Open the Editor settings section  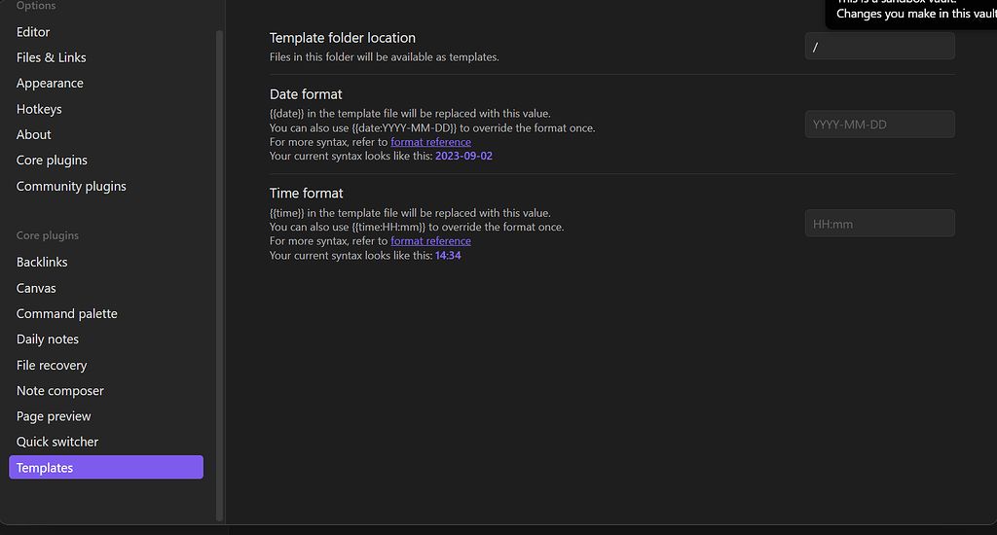(33, 32)
